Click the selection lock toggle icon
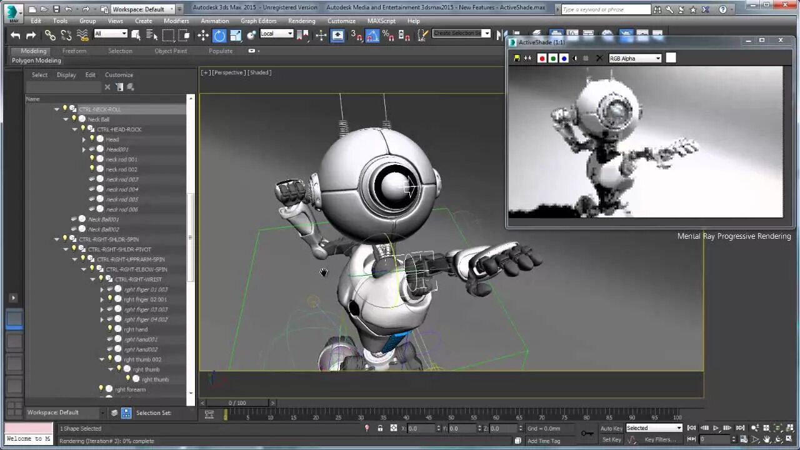 tap(380, 428)
